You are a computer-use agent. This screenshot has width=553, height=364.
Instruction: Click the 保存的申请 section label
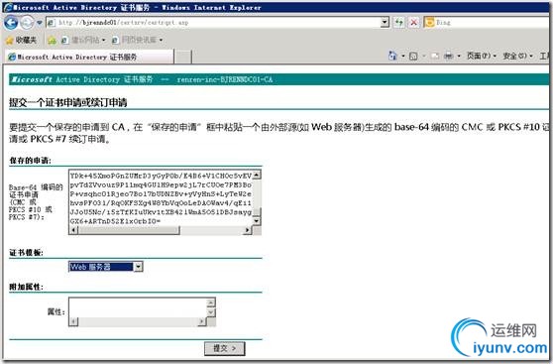(x=30, y=161)
